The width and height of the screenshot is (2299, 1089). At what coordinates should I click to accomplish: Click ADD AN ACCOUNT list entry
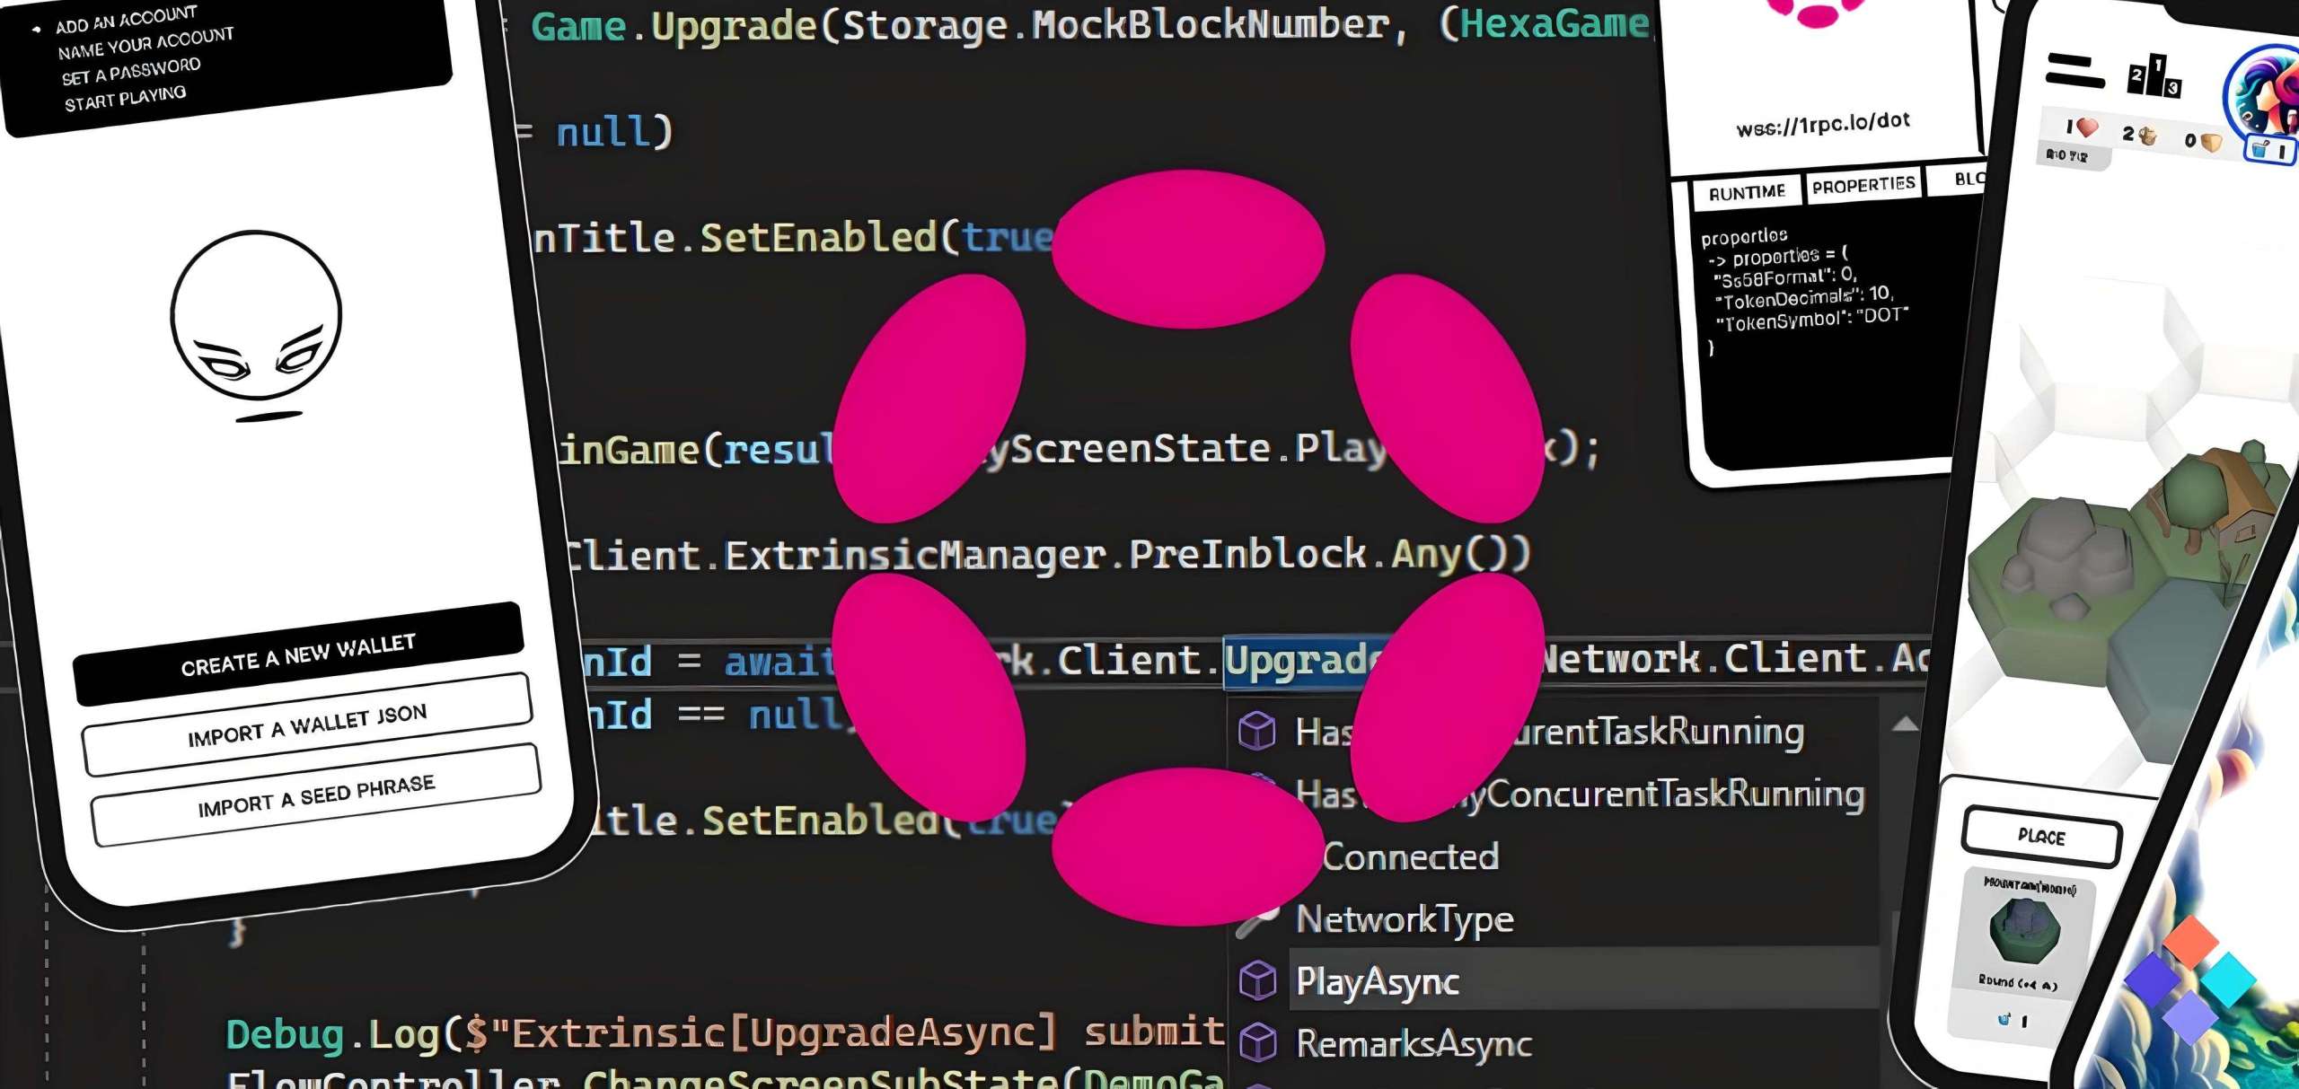[x=125, y=20]
